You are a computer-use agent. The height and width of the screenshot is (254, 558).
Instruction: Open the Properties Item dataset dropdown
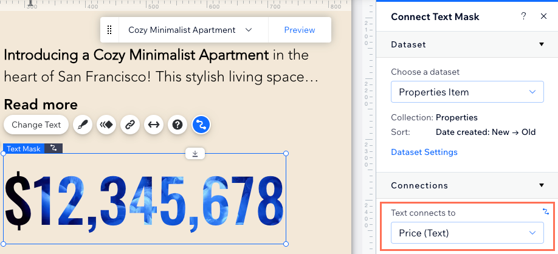(467, 92)
